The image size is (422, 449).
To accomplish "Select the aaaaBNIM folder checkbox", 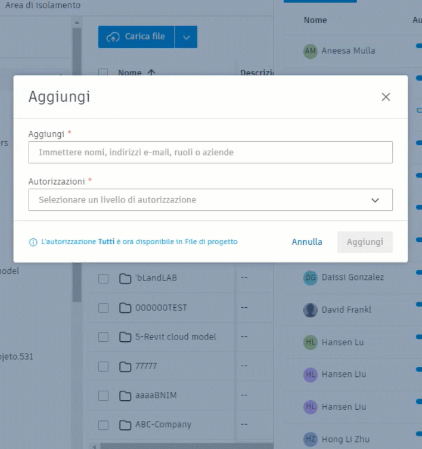I will click(x=103, y=395).
